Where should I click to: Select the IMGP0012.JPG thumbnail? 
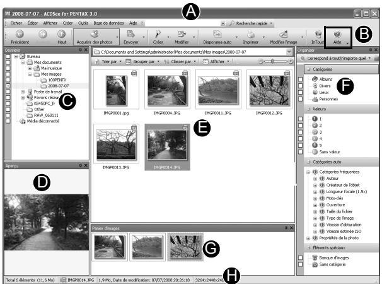(269, 90)
